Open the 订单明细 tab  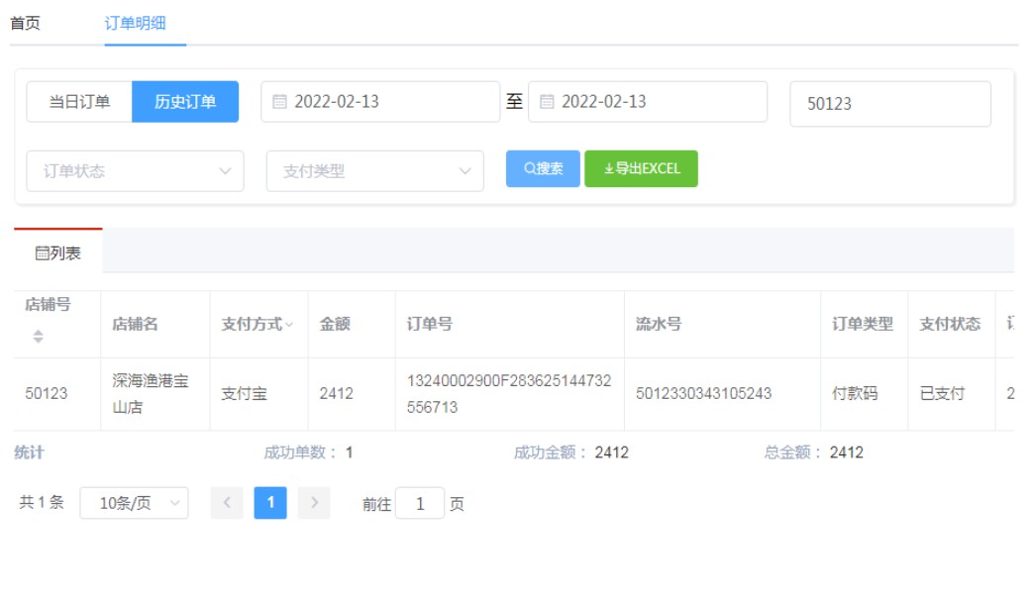point(136,23)
